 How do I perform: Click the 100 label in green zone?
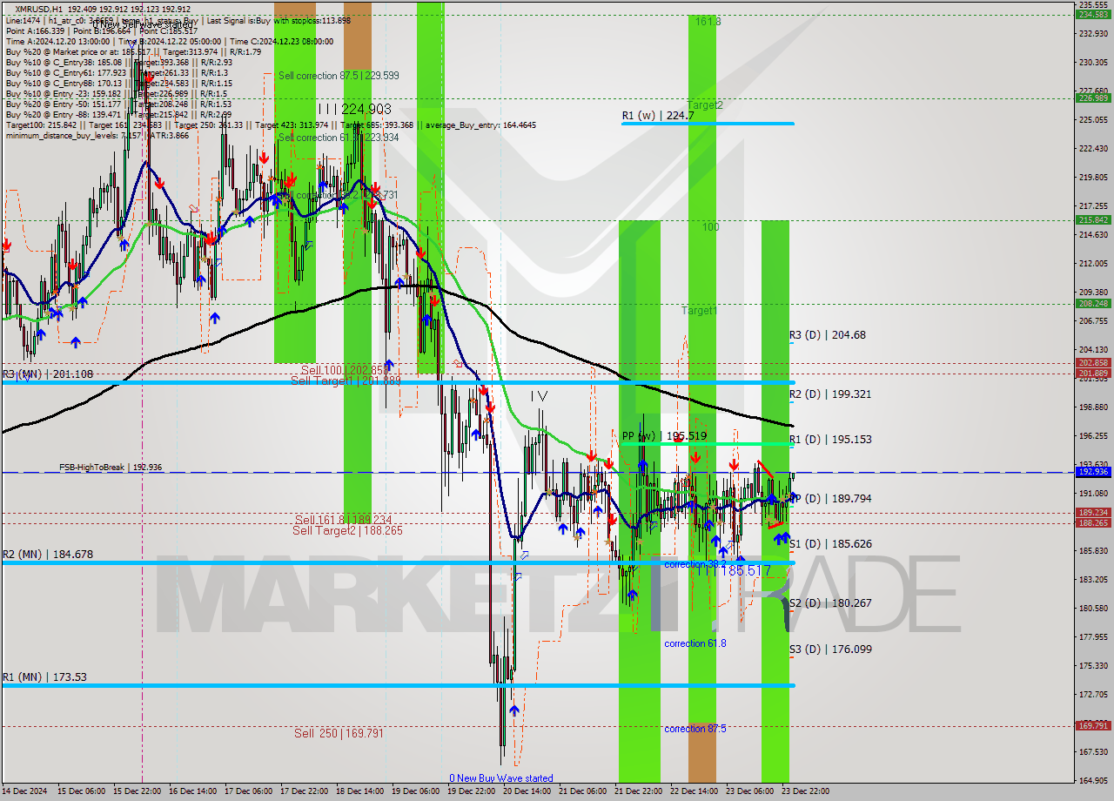point(711,226)
